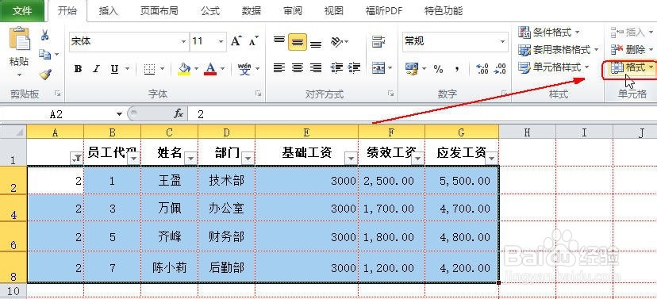This screenshot has width=657, height=299.
Task: Open the 套用表格格式 menu
Action: click(559, 50)
